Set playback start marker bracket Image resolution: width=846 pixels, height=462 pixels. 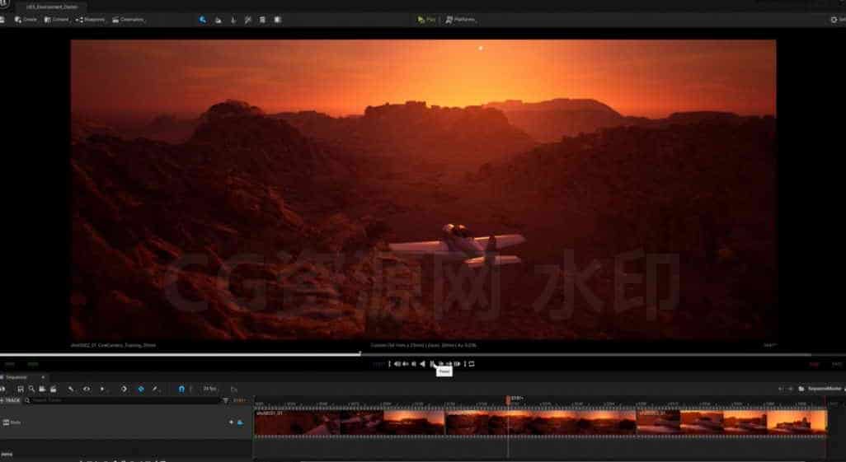(389, 364)
